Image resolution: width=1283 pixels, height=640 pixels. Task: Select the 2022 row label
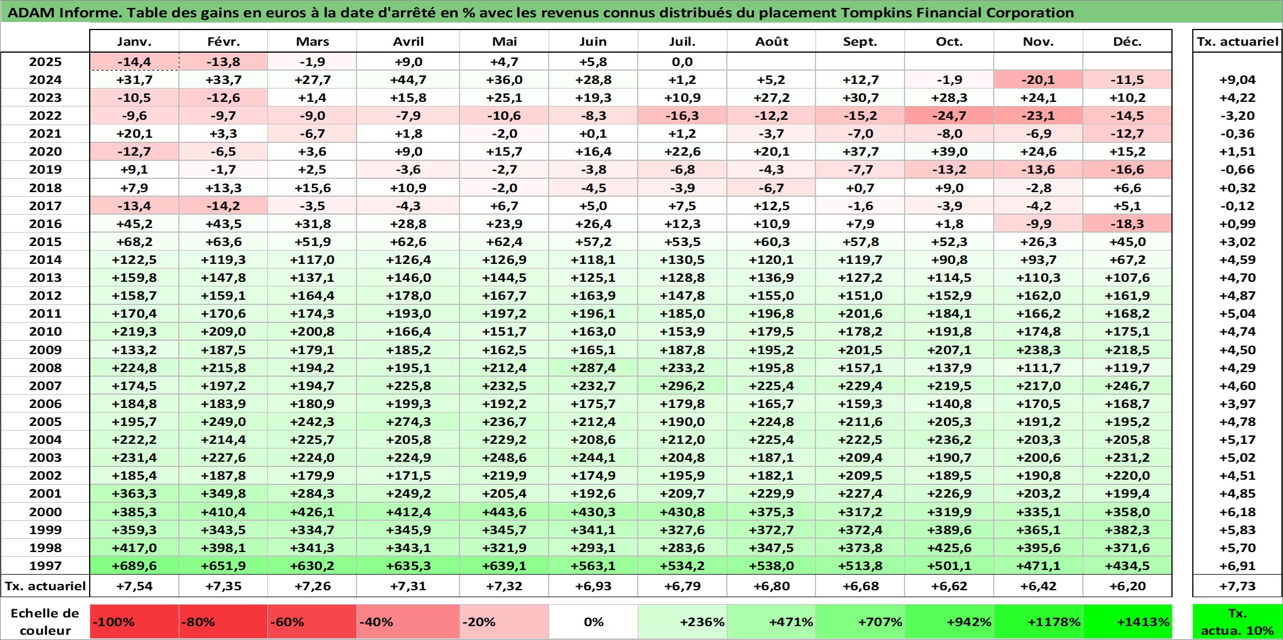tap(45, 116)
